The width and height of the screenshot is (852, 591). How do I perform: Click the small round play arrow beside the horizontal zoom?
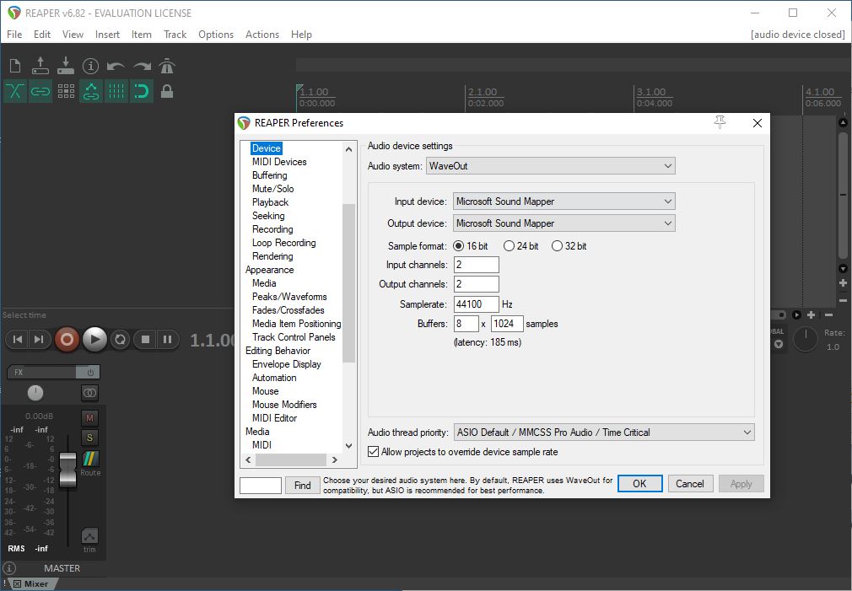point(796,314)
